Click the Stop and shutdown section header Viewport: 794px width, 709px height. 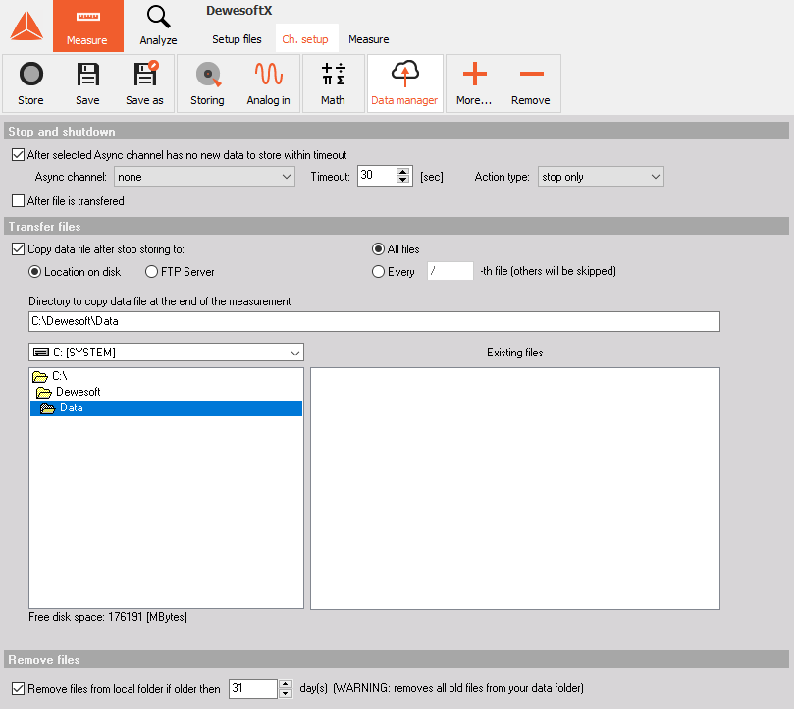click(x=397, y=132)
